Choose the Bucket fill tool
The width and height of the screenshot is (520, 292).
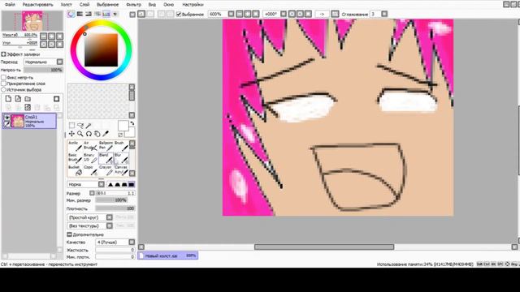(76, 170)
